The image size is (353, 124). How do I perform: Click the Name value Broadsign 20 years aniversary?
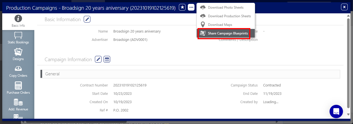pos(137,31)
